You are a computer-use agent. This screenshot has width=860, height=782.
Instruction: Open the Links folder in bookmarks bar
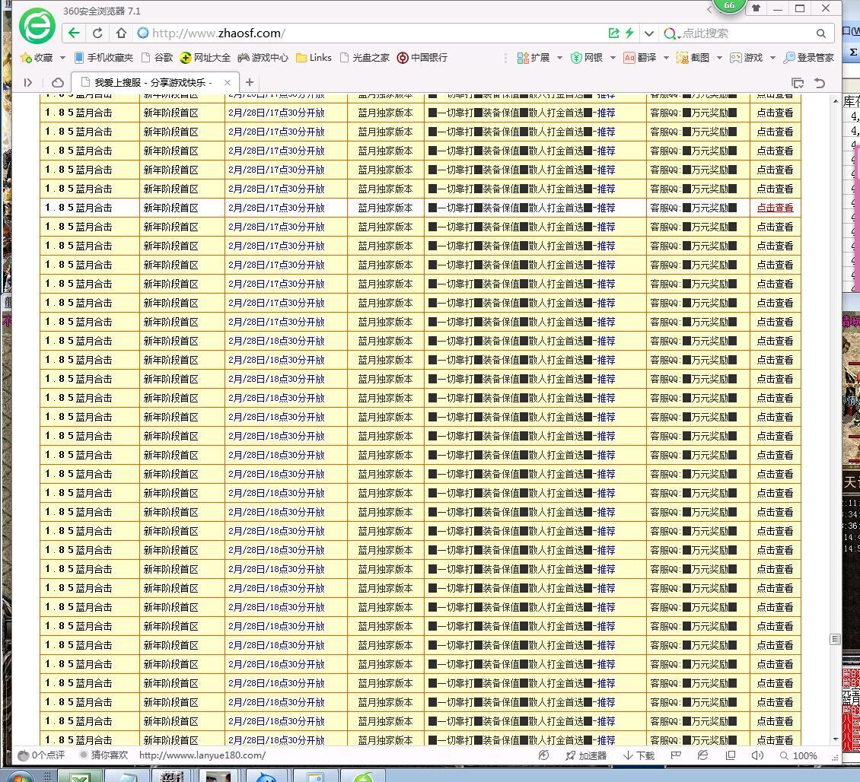(314, 57)
